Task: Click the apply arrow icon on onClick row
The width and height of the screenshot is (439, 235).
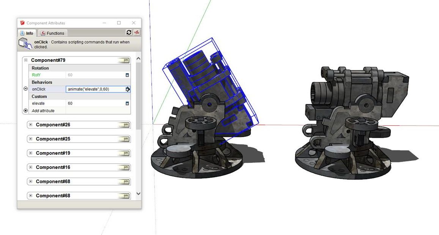Action: tap(127, 89)
